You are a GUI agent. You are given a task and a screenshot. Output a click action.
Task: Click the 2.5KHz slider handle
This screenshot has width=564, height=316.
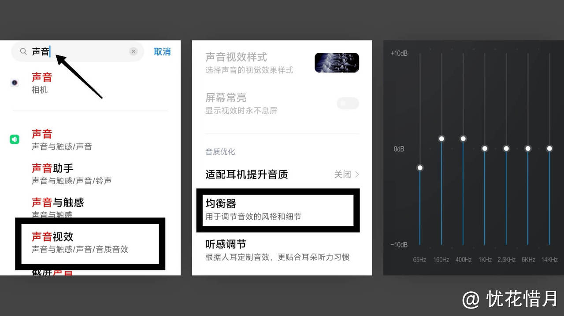click(x=506, y=149)
